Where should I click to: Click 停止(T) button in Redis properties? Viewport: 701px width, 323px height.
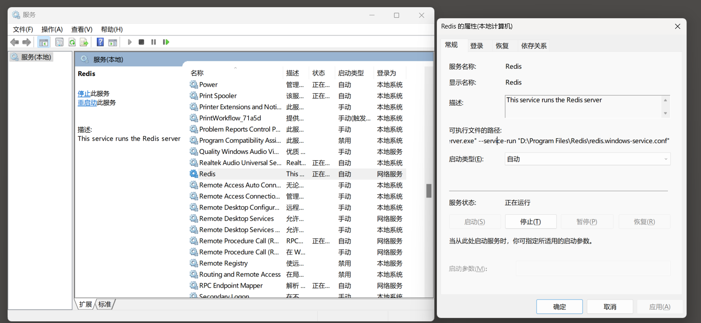tap(531, 222)
